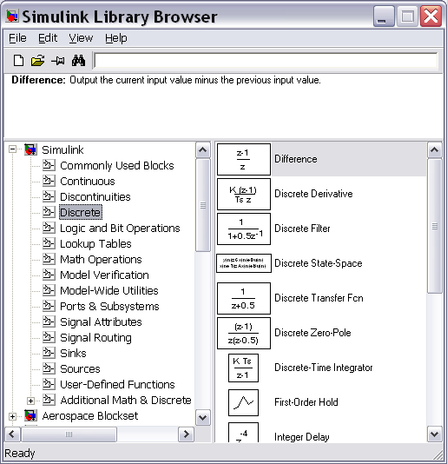Image resolution: width=447 pixels, height=464 pixels.
Task: Click the Lookup Tables library icon
Action: [49, 243]
